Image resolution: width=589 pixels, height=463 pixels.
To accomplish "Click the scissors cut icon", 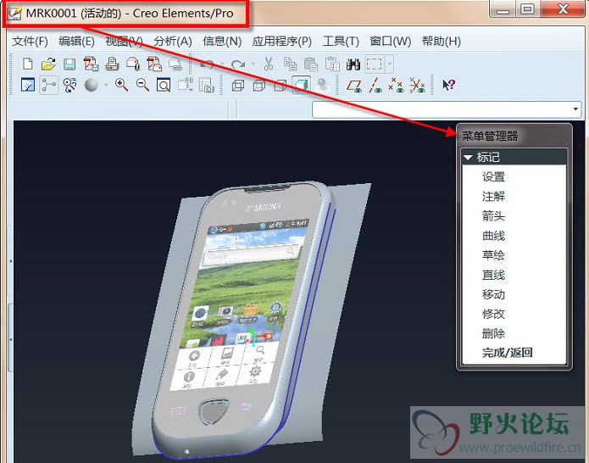I will tap(268, 64).
